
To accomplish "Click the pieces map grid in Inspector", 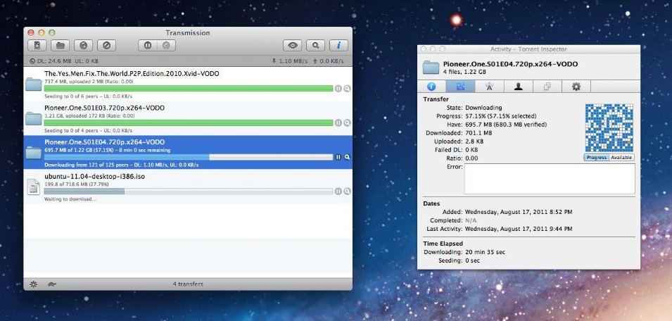I will pyautogui.click(x=609, y=127).
